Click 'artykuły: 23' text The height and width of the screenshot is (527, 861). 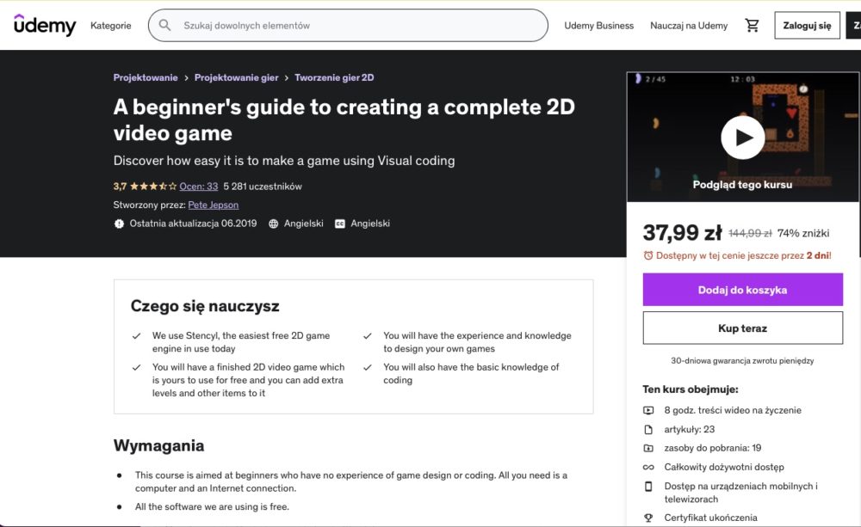tap(689, 429)
